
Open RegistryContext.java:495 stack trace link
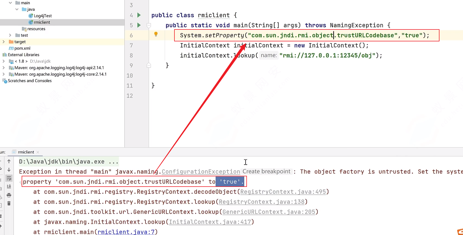(x=283, y=192)
